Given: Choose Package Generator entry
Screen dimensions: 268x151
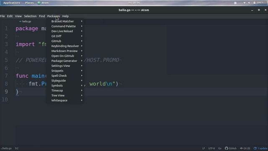Looking at the screenshot, I should [65, 61].
